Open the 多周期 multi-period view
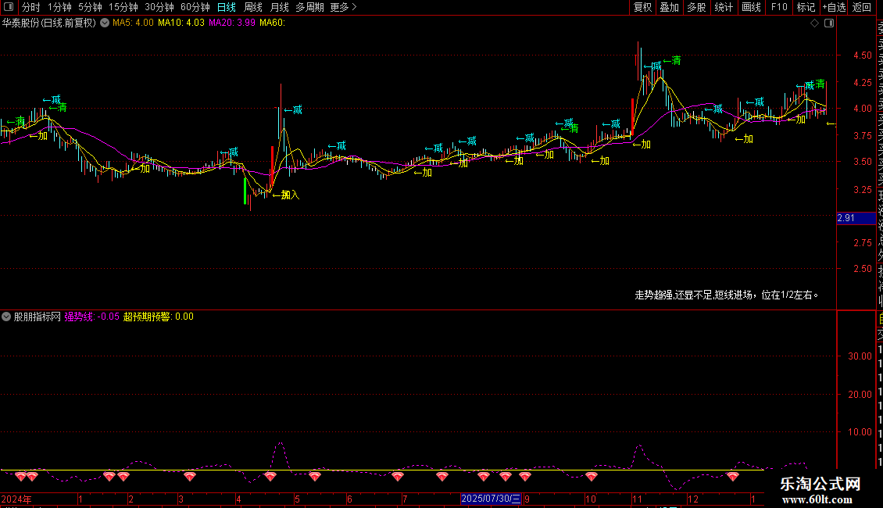The image size is (883, 508). click(309, 7)
